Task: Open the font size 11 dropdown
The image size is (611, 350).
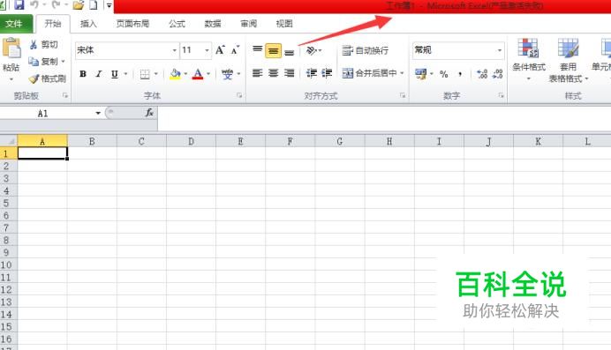Action: [x=207, y=50]
